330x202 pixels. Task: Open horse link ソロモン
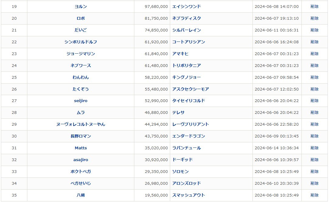(x=180, y=171)
